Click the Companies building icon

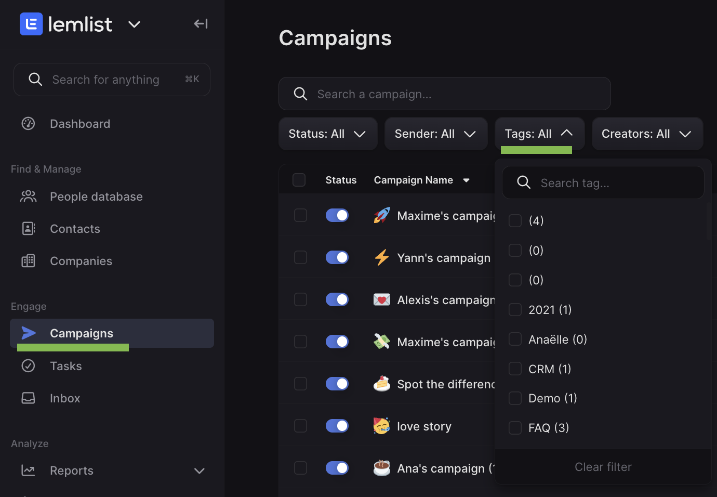[x=28, y=261]
